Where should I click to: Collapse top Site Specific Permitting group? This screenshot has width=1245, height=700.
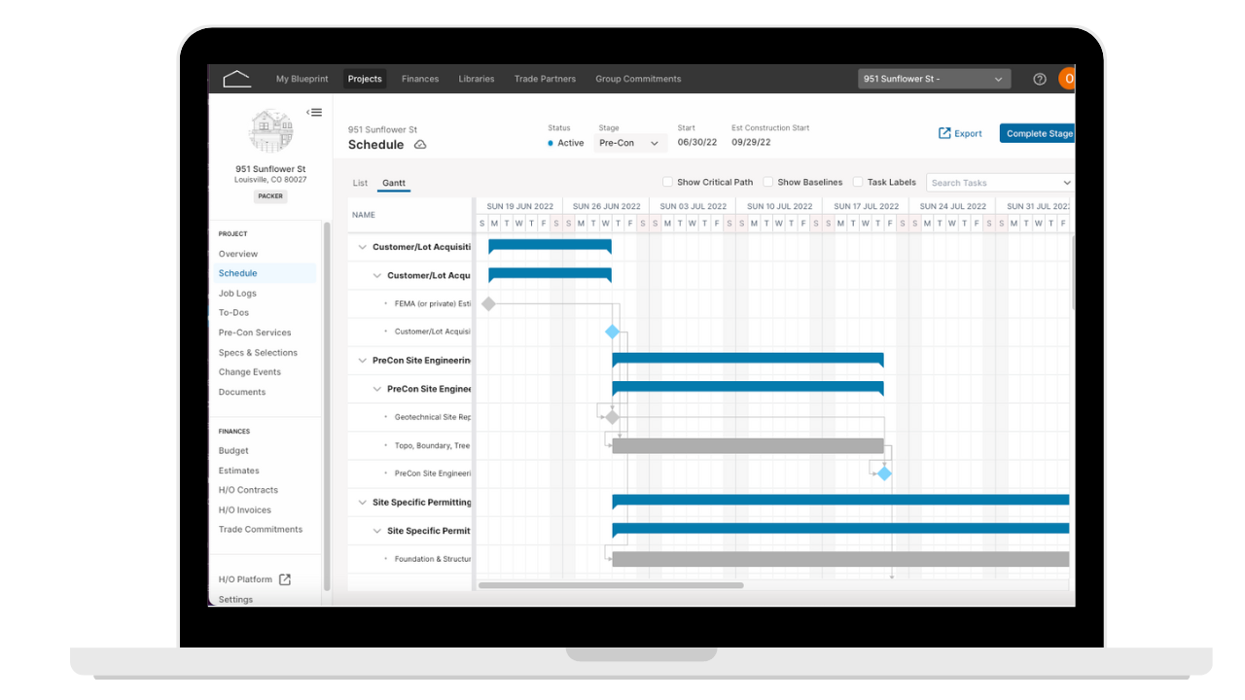tap(363, 503)
